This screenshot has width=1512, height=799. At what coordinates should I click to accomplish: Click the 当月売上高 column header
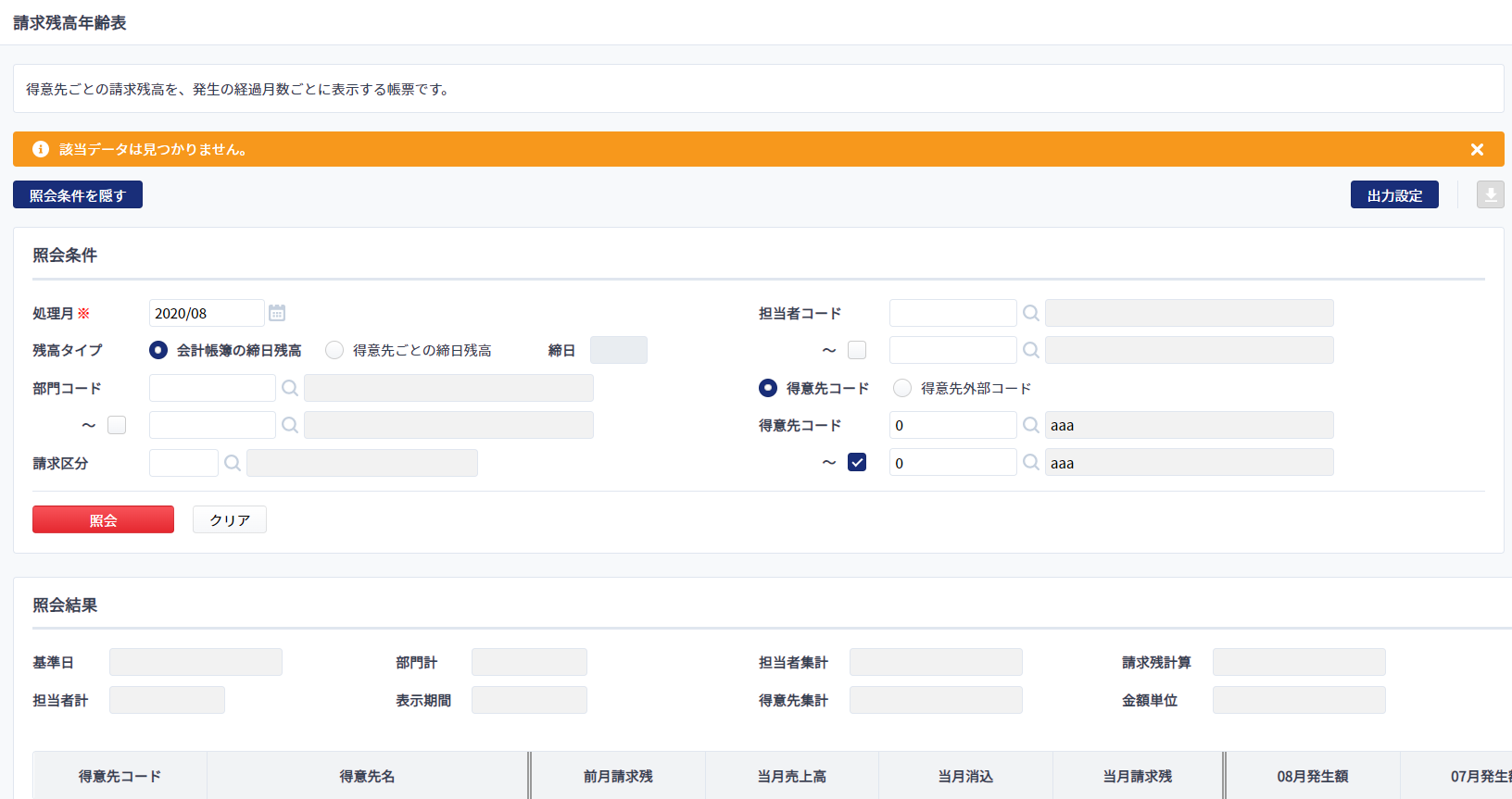click(792, 776)
